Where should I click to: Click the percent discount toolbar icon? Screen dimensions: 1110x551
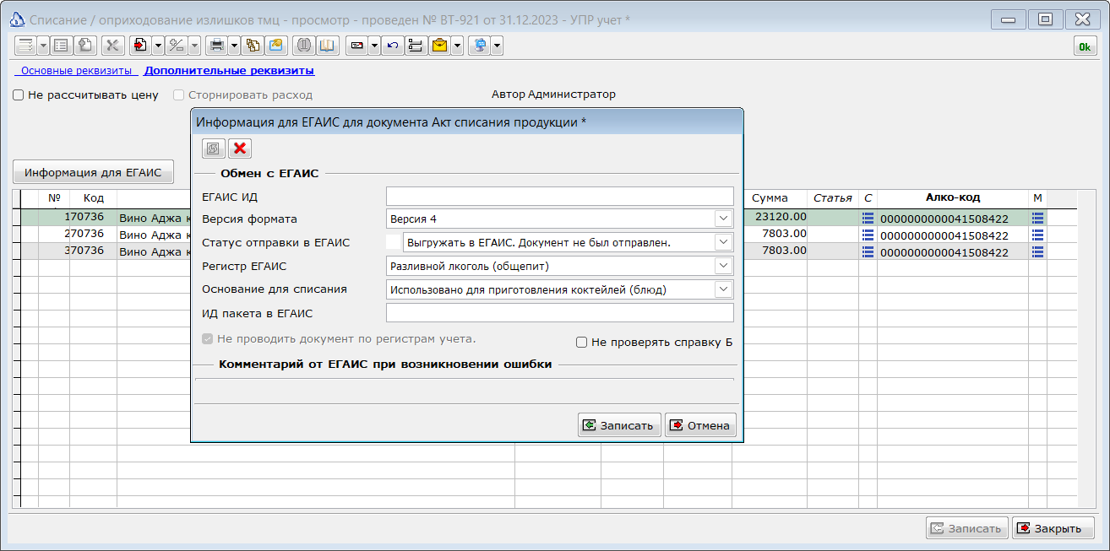click(177, 46)
